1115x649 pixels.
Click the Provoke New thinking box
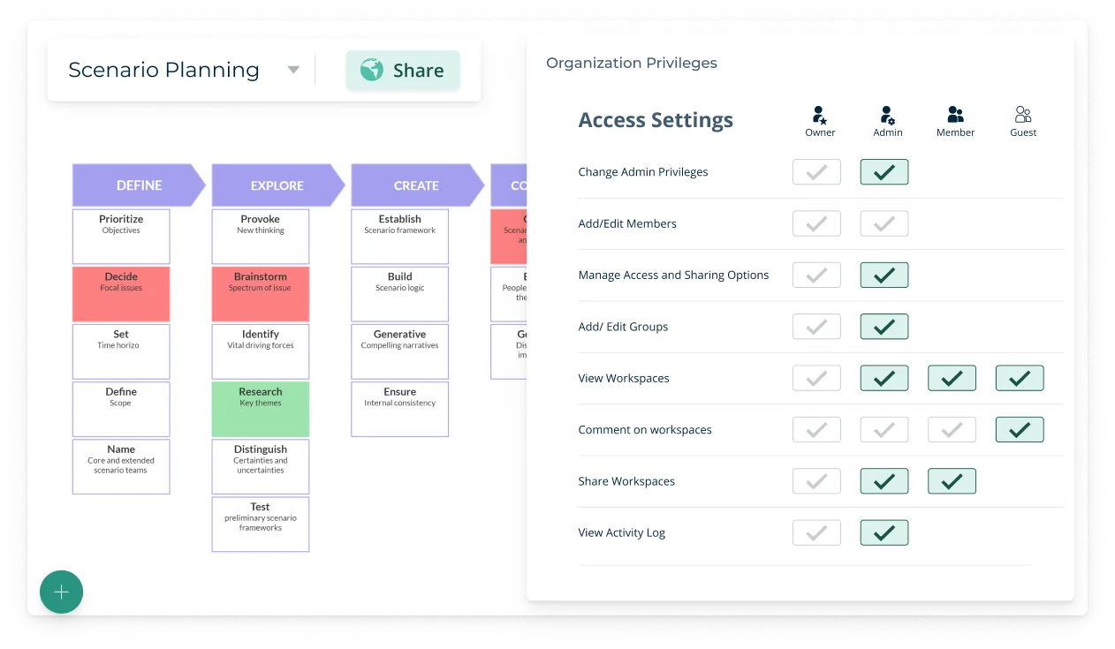[261, 237]
